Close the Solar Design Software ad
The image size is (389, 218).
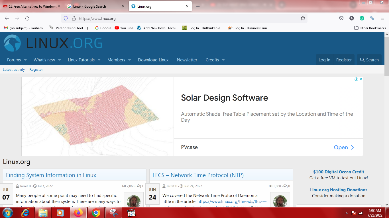(361, 79)
